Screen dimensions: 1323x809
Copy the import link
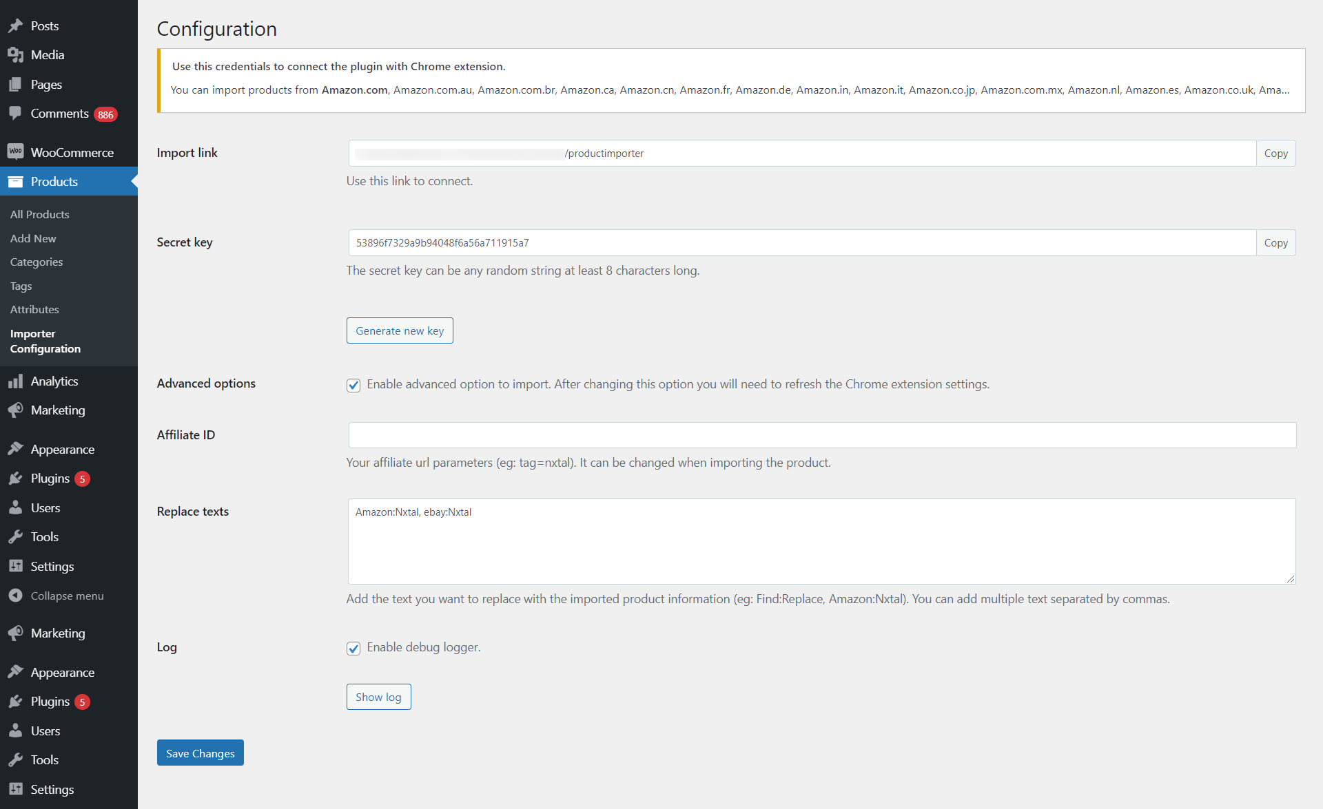(1275, 154)
